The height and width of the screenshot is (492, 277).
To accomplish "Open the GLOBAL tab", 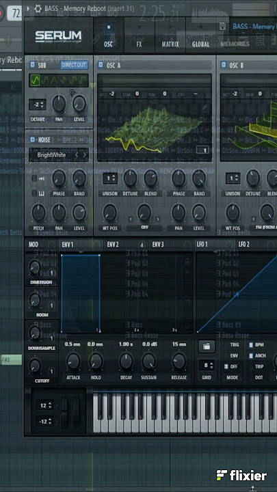I will (x=200, y=35).
